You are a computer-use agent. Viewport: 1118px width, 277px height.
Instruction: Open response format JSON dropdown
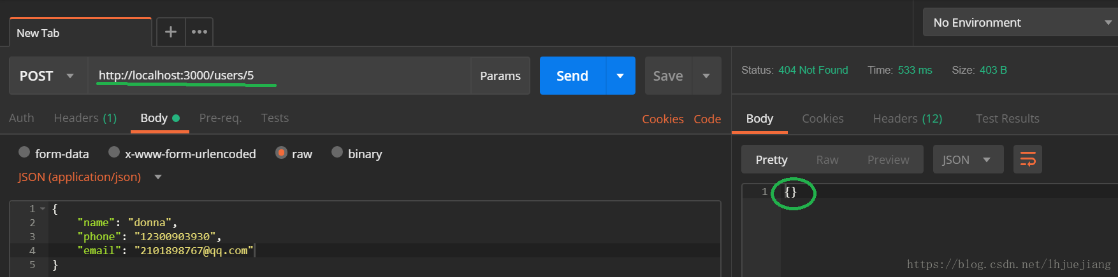pyautogui.click(x=968, y=159)
